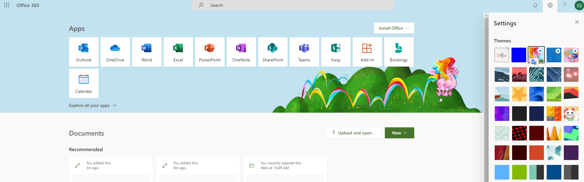Open the notifications bell
Image resolution: width=584 pixels, height=182 pixels.
pyautogui.click(x=535, y=5)
